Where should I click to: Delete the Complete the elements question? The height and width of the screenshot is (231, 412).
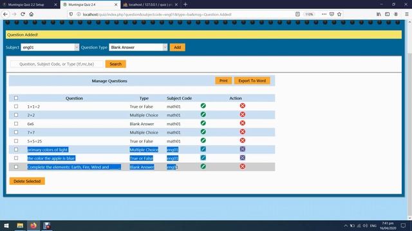(243, 166)
